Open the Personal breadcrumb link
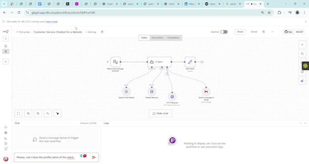The height and width of the screenshot is (164, 309). [x=23, y=32]
